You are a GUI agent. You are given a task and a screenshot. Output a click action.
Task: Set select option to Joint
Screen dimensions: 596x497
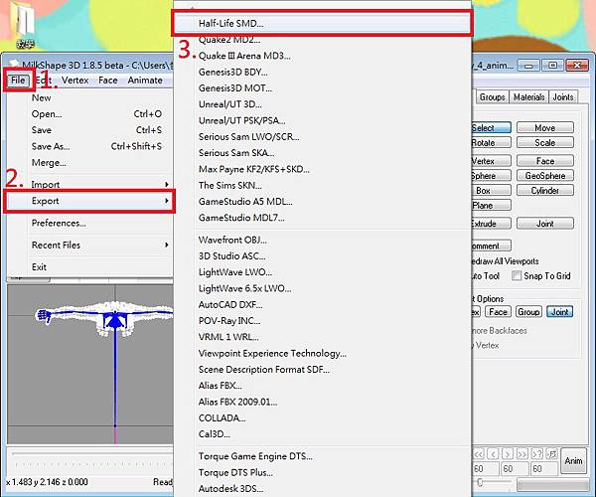pos(560,312)
